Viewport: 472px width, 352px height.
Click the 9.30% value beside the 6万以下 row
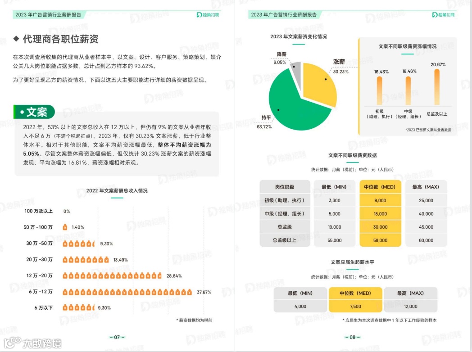104,308
